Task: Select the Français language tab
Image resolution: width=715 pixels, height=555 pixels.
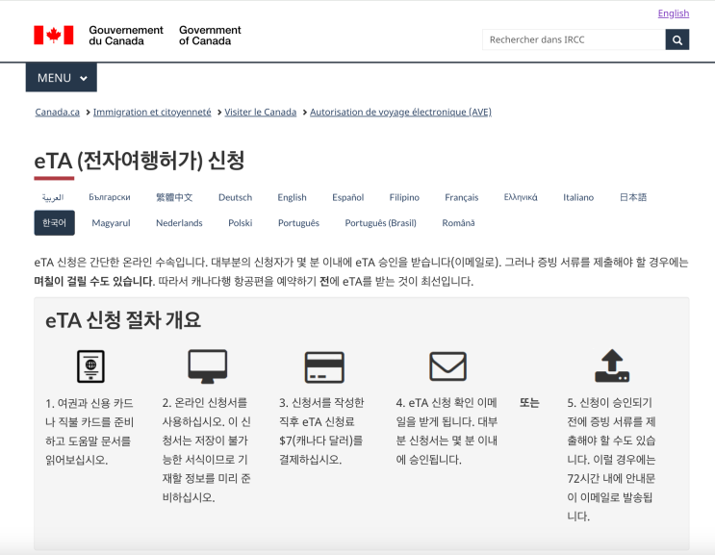Action: 462,197
